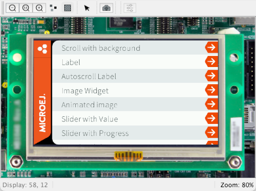Click the Display coordinates status text
This screenshot has width=256, height=191.
[x=25, y=185]
